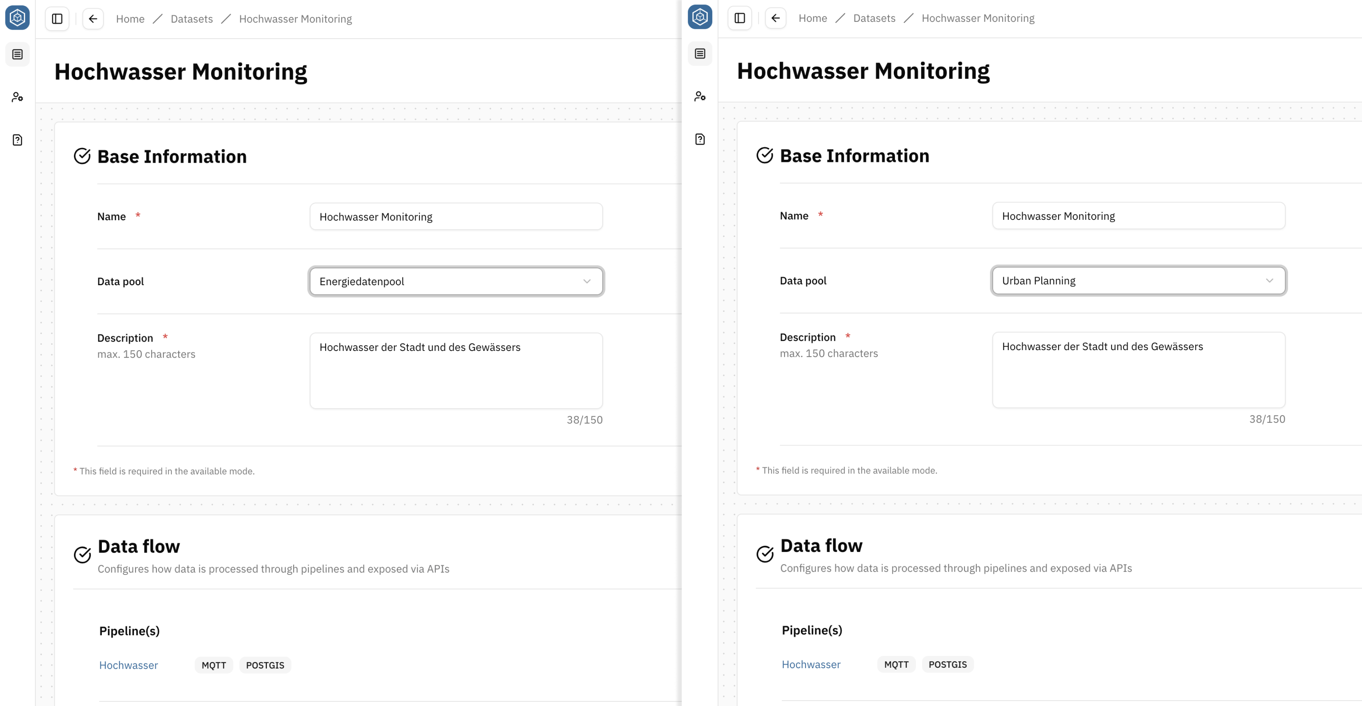The width and height of the screenshot is (1362, 706).
Task: Open user settings icon in left window
Action: pos(17,97)
